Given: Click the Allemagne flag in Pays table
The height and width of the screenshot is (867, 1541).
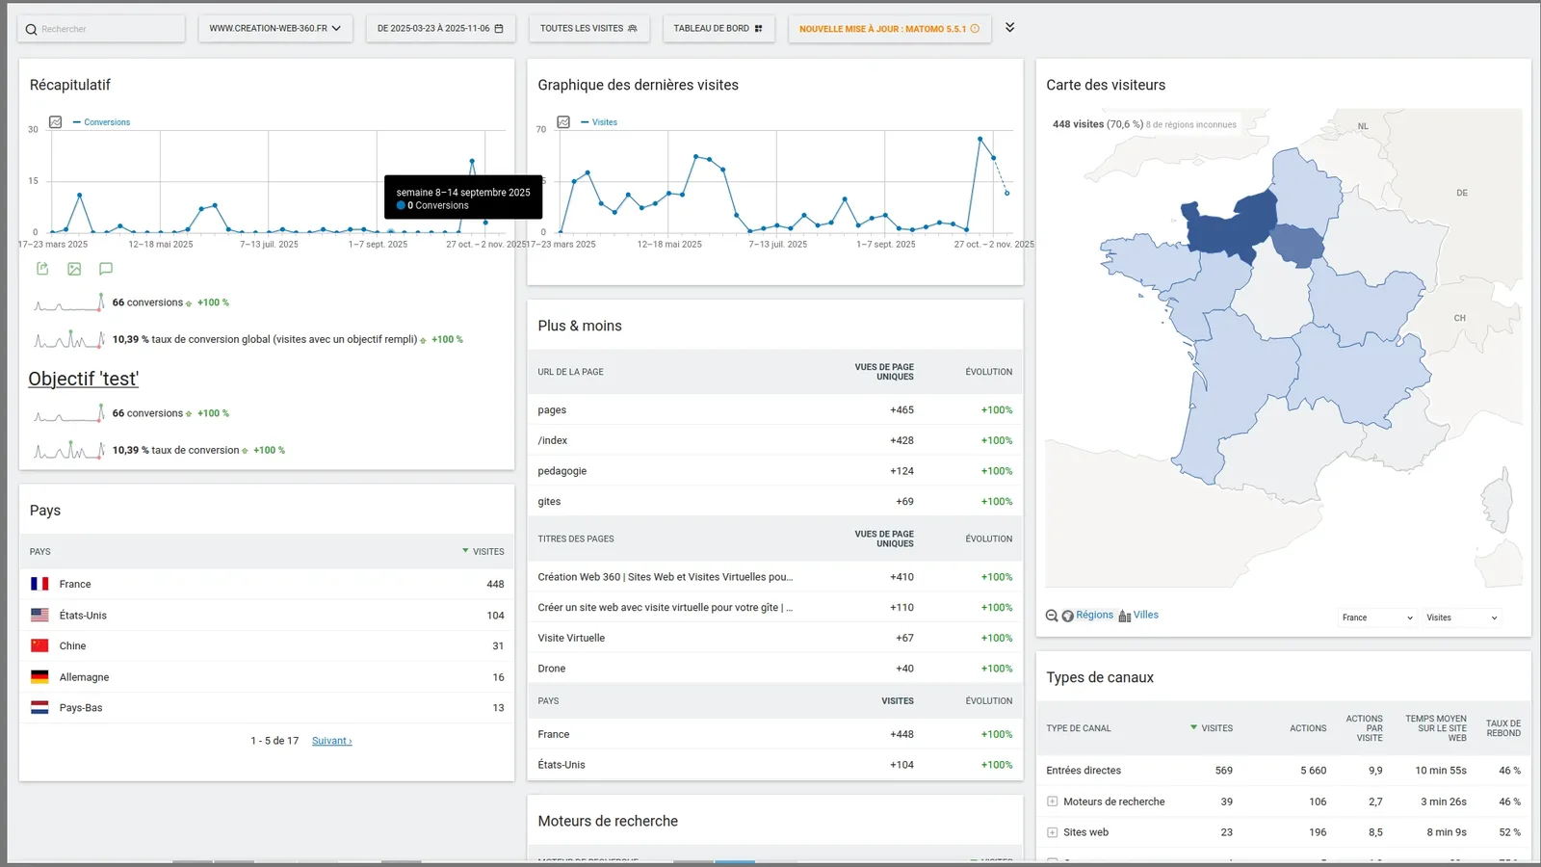Looking at the screenshot, I should (39, 676).
